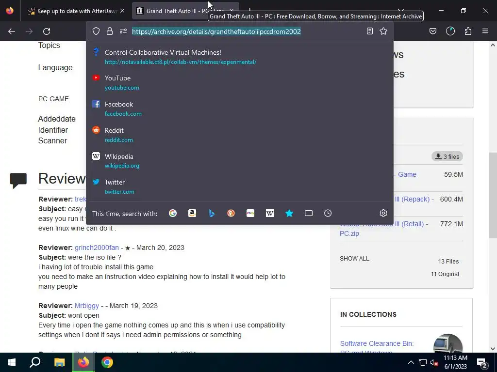Screen dimensions: 497x372
Task: Open File Explorer from taskbar
Action: (x=59, y=362)
